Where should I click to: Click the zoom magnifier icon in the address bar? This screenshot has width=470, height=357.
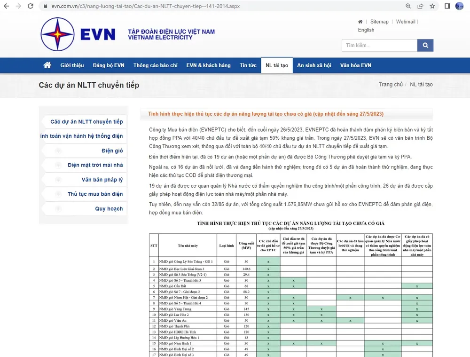[x=408, y=7]
